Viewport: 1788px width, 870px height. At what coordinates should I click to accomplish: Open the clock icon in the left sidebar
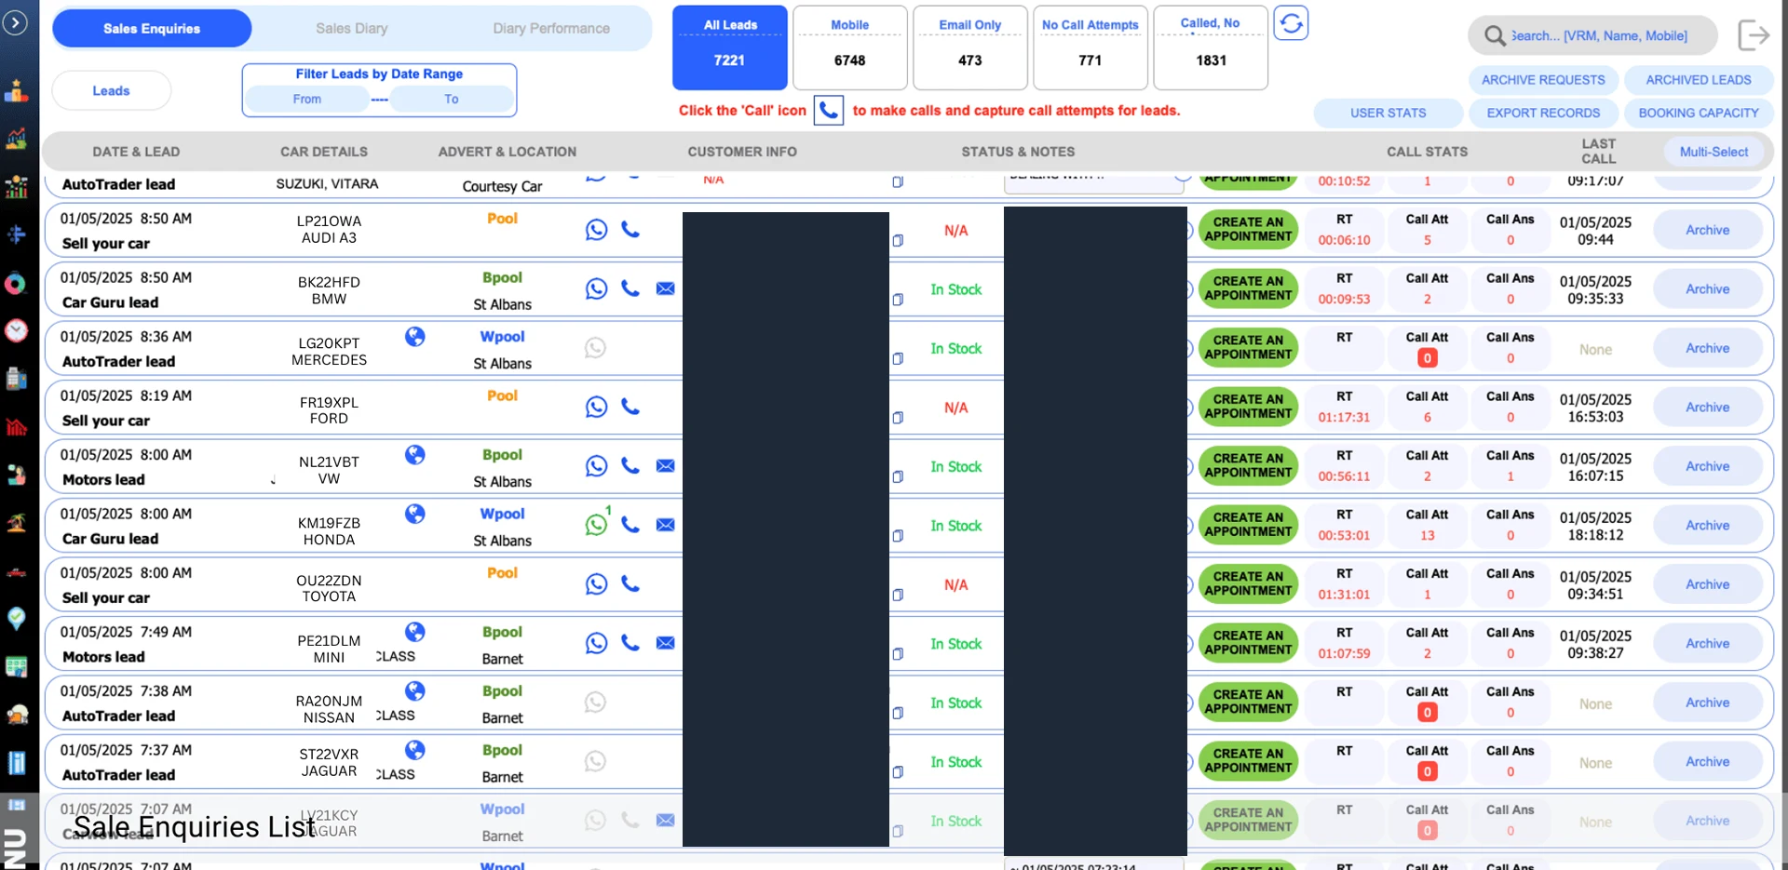click(16, 330)
